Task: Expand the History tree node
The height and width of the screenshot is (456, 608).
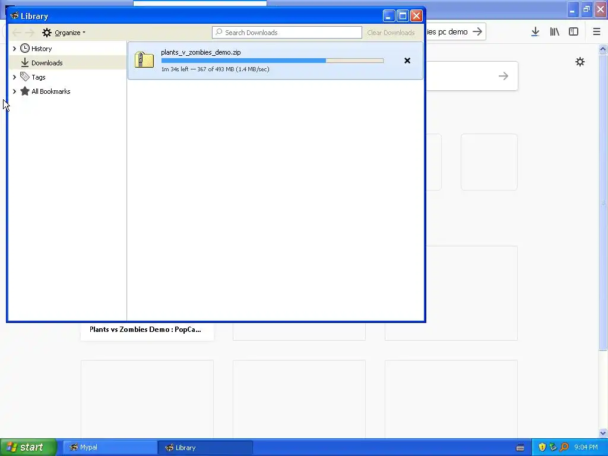Action: click(14, 49)
